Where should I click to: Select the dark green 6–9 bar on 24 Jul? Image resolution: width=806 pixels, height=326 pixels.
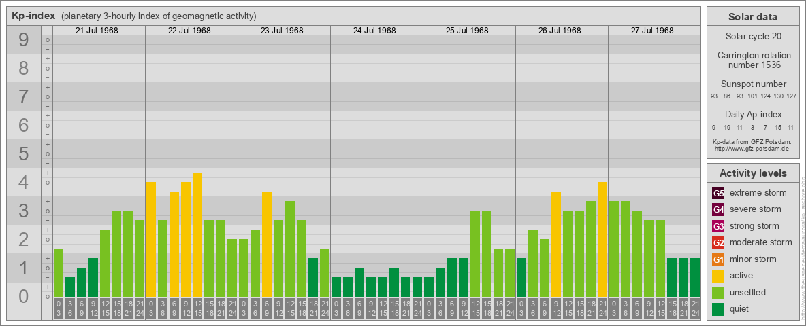359,282
